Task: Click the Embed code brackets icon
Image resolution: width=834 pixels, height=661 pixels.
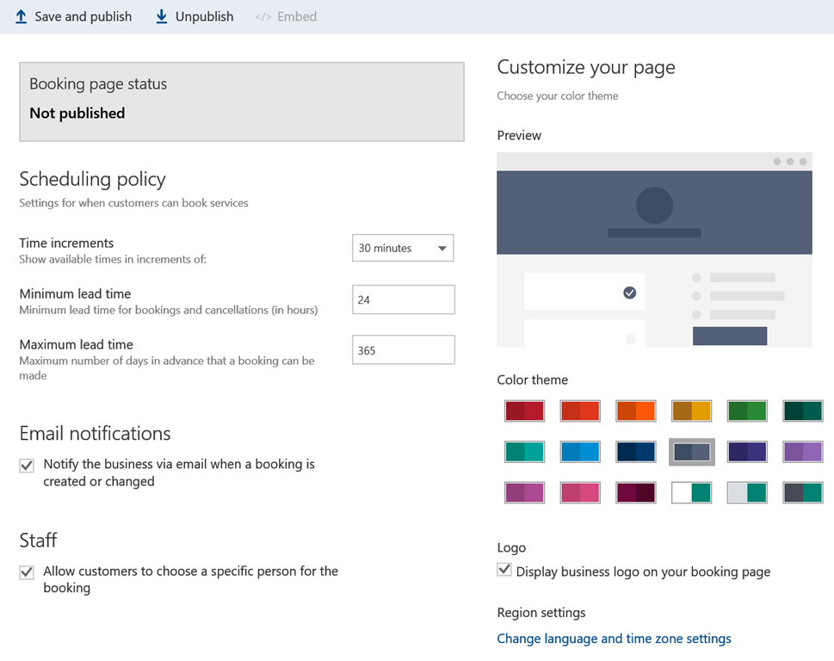Action: click(263, 16)
